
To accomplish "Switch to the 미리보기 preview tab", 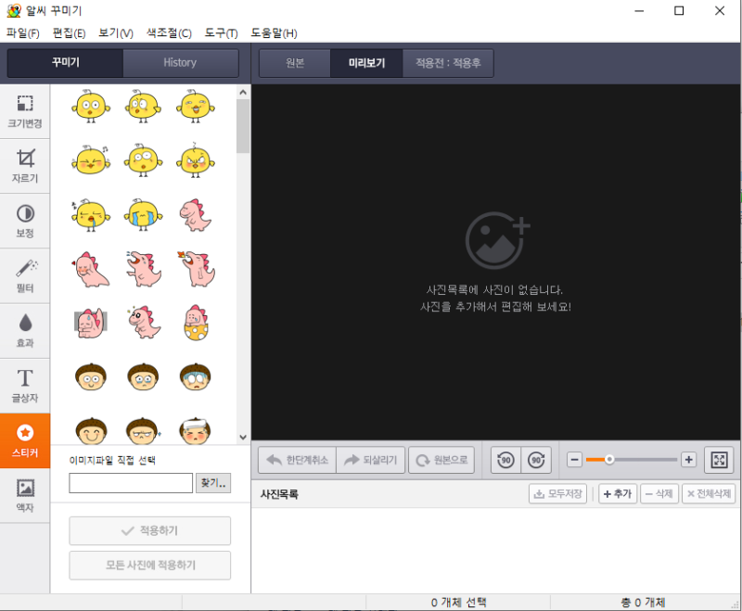I will pos(366,63).
